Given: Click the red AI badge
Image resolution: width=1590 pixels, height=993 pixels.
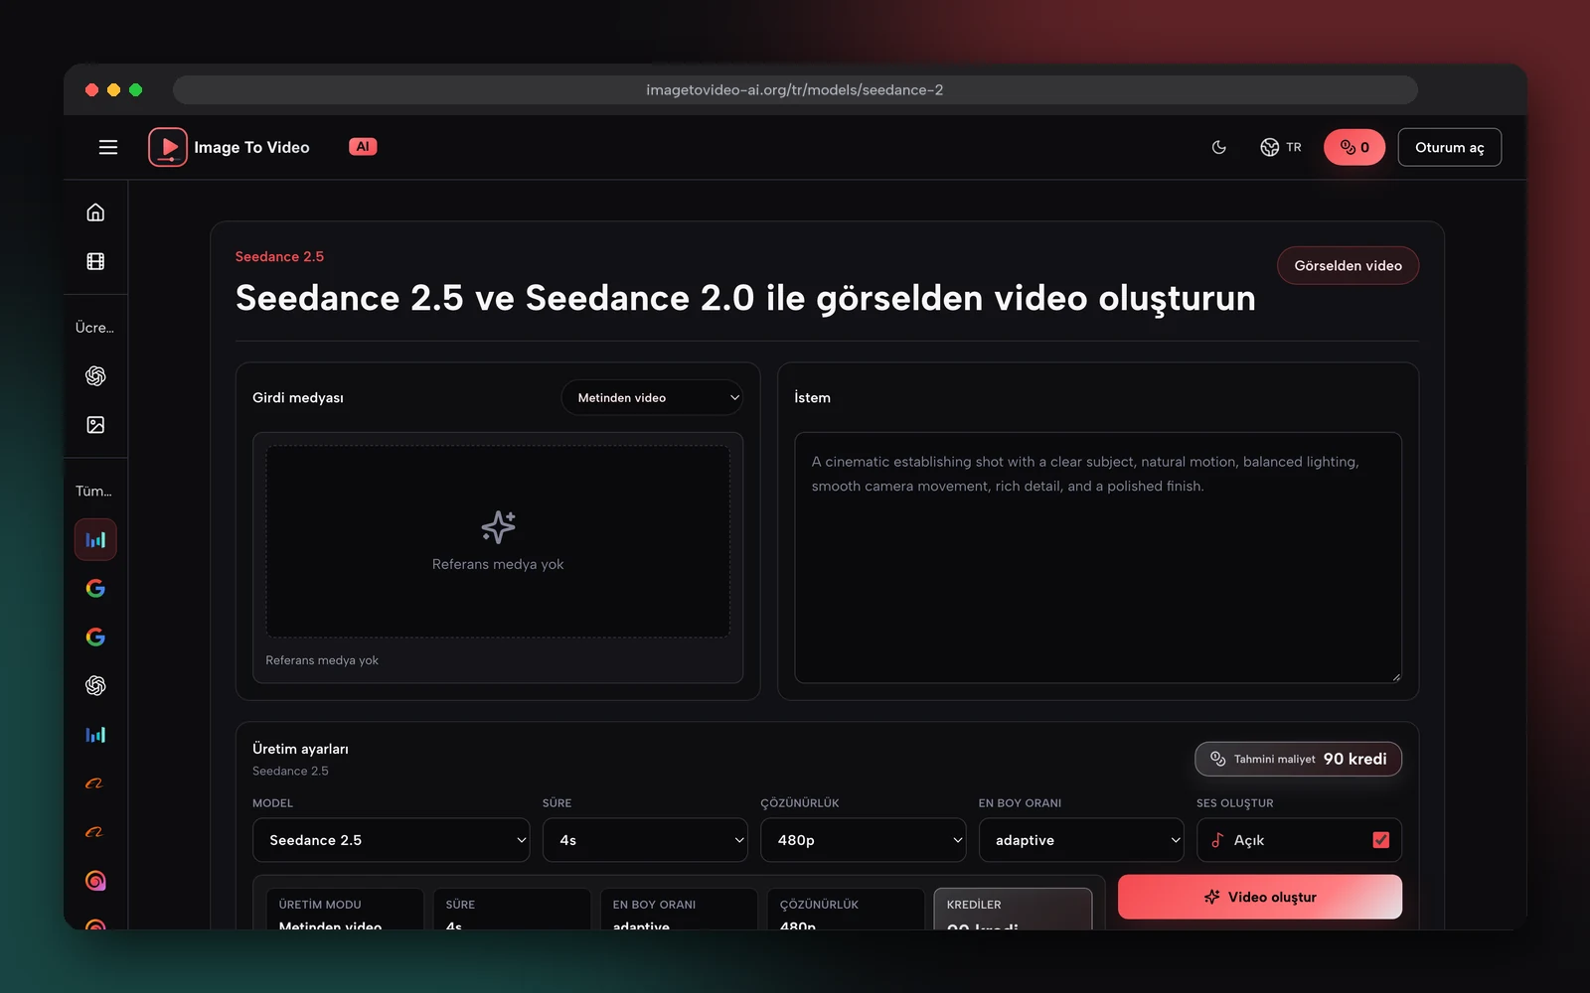Looking at the screenshot, I should (x=363, y=146).
